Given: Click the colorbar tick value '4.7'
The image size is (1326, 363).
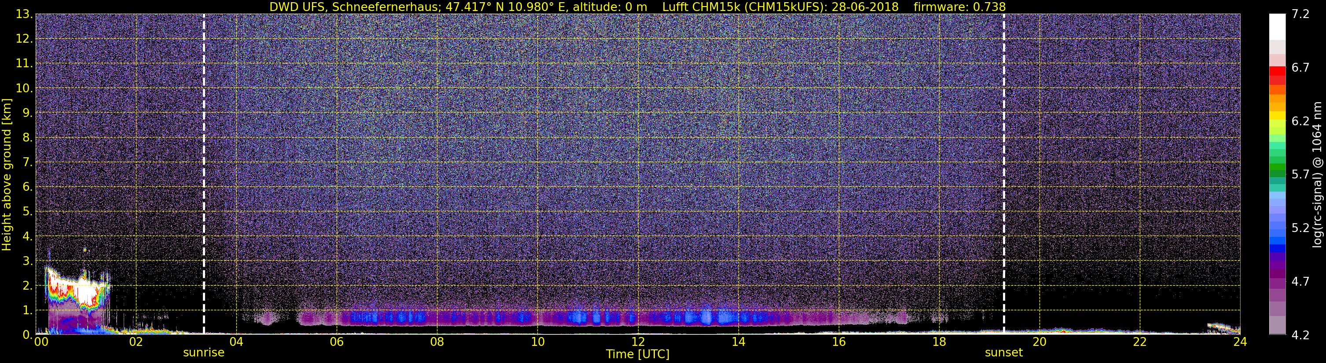Looking at the screenshot, I should coord(1300,282).
